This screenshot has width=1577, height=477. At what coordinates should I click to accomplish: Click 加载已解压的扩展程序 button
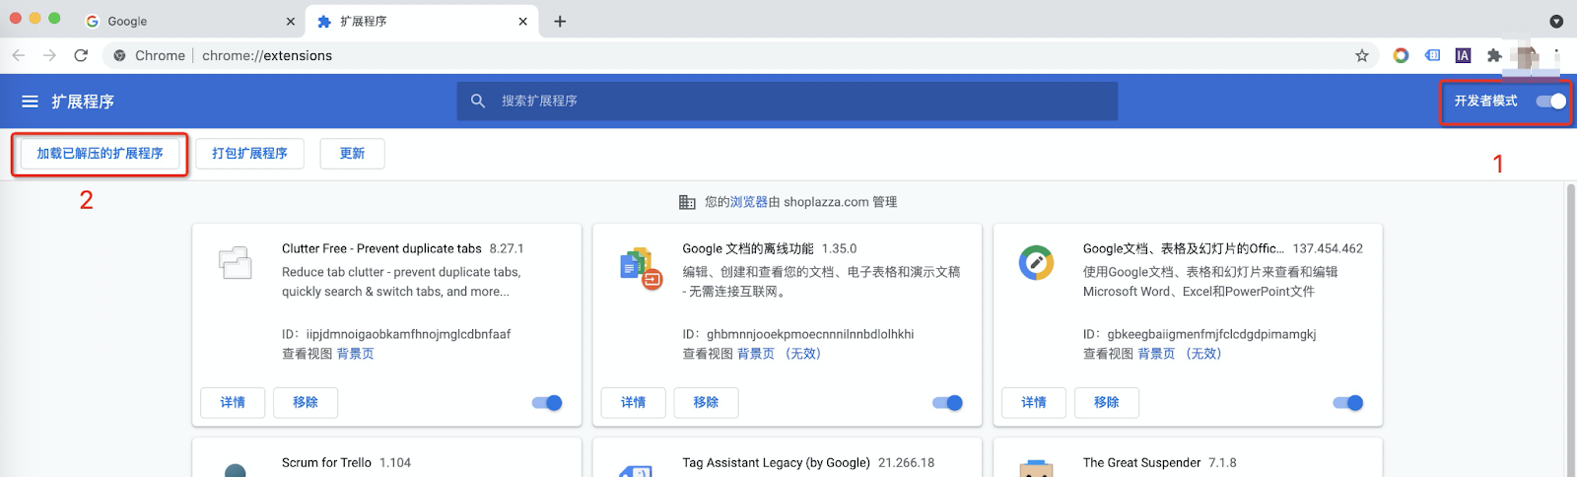point(100,154)
